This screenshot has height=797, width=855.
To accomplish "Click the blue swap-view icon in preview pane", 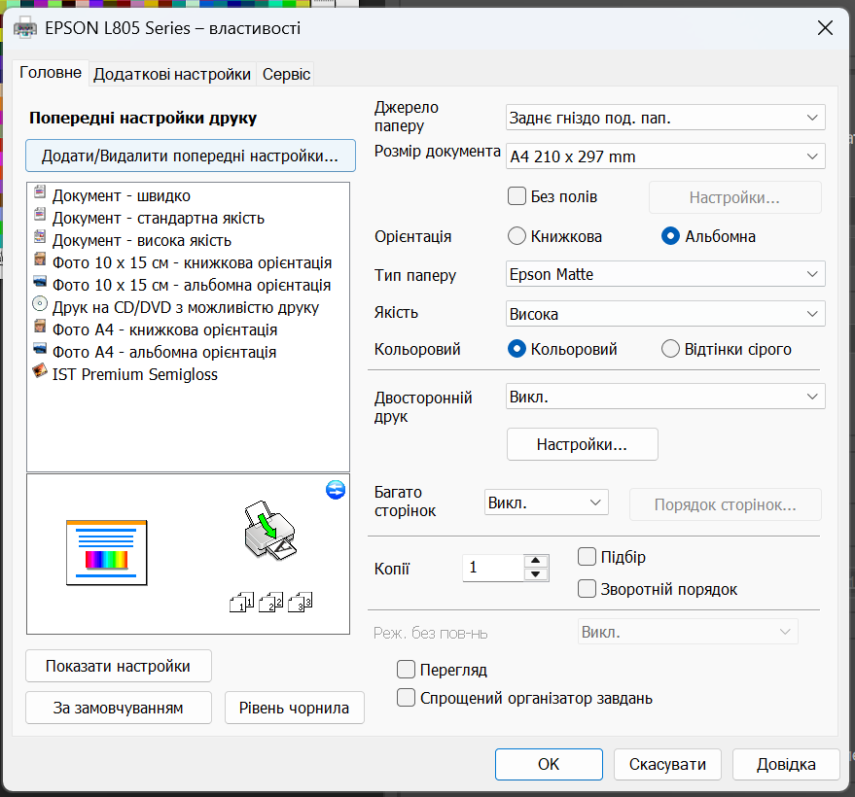I will tap(336, 490).
